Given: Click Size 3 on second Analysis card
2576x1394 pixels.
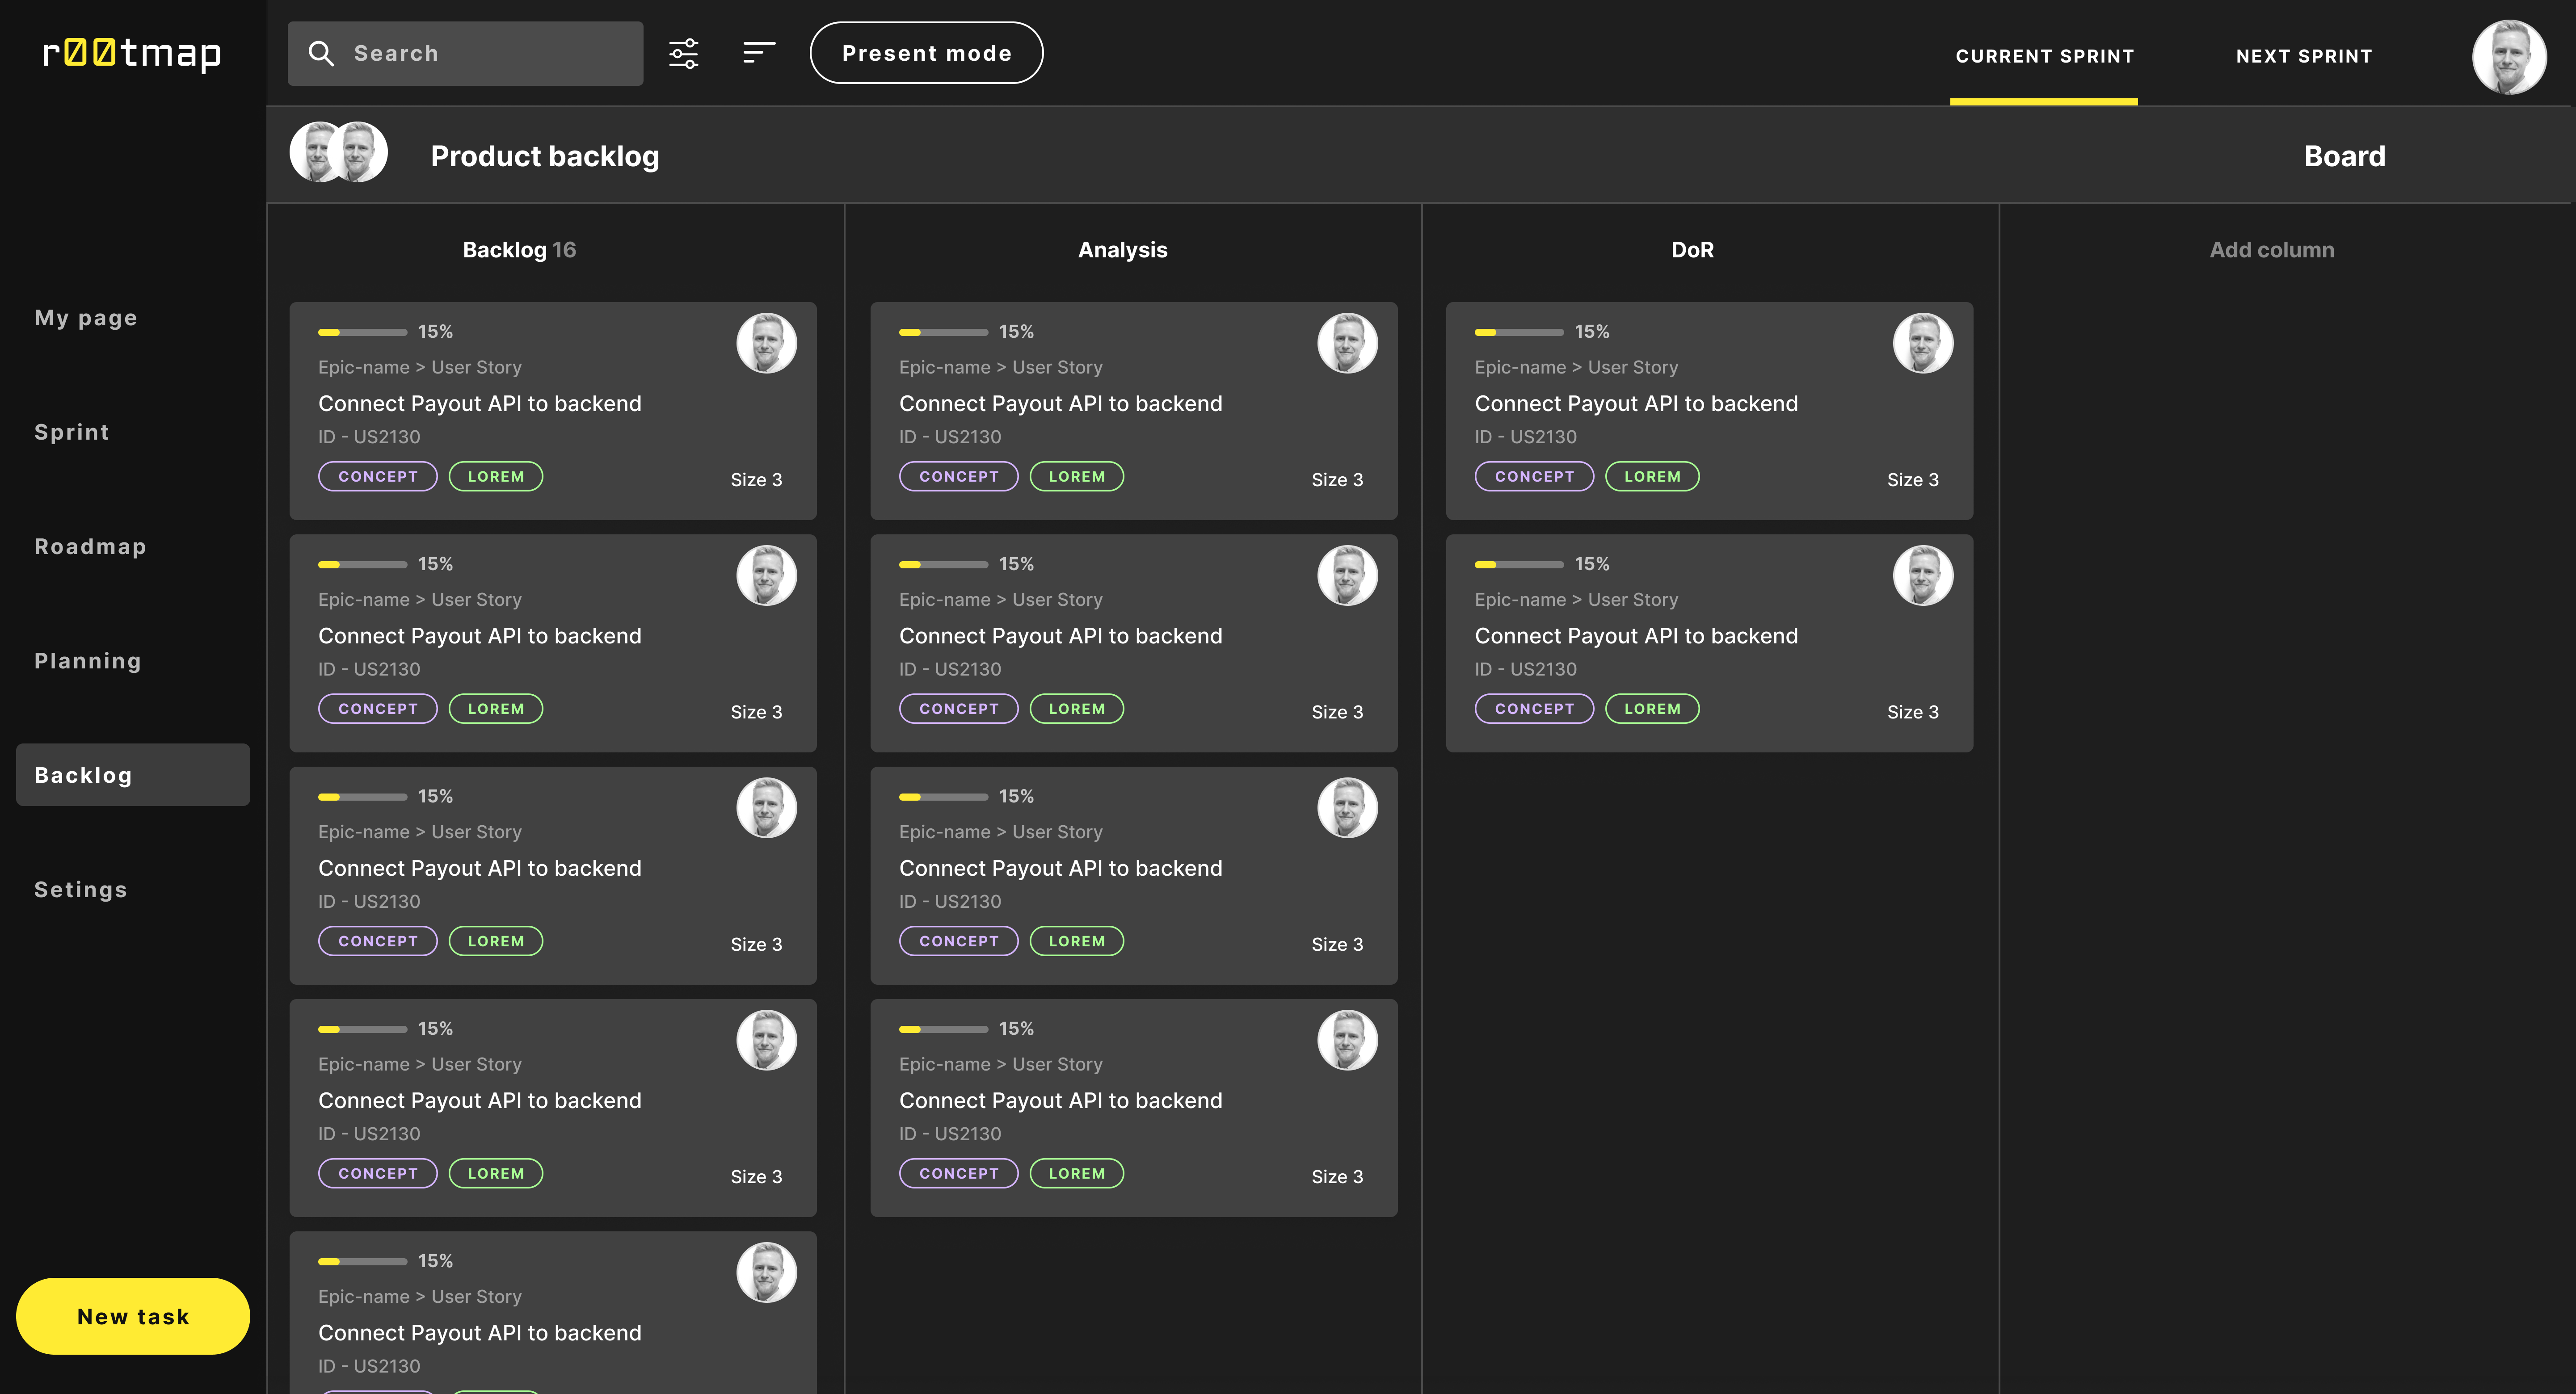Looking at the screenshot, I should click(1337, 712).
